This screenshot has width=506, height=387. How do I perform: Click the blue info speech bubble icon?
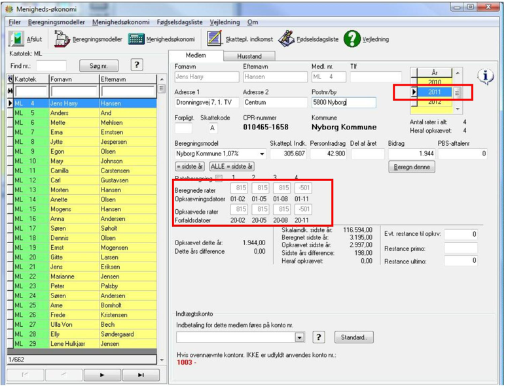(485, 76)
